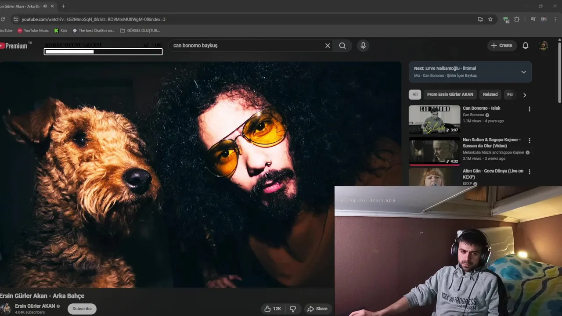562x316 pixels.
Task: Open the green extension with badge 16
Action: pyautogui.click(x=506, y=20)
